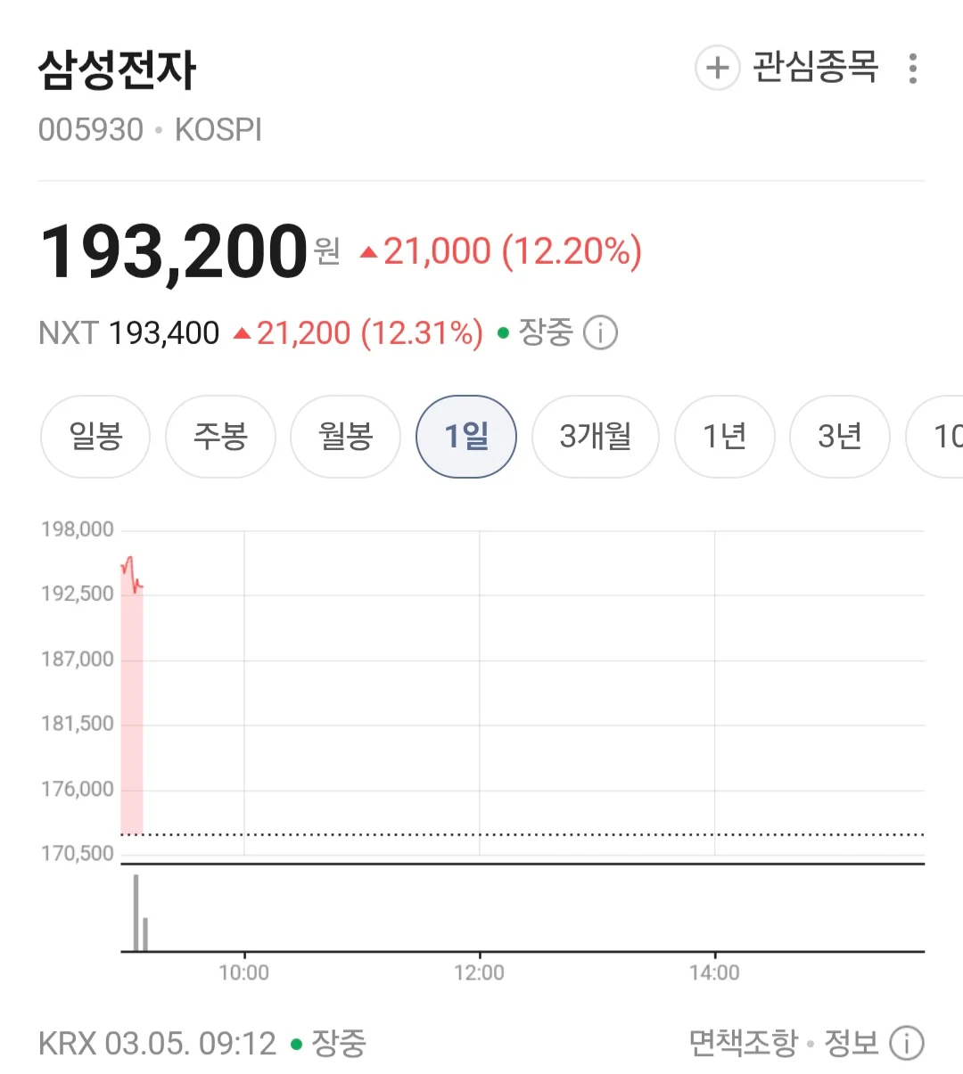Tap the tallest volume bar below chart
The width and height of the screenshot is (963, 1074).
tap(136, 914)
